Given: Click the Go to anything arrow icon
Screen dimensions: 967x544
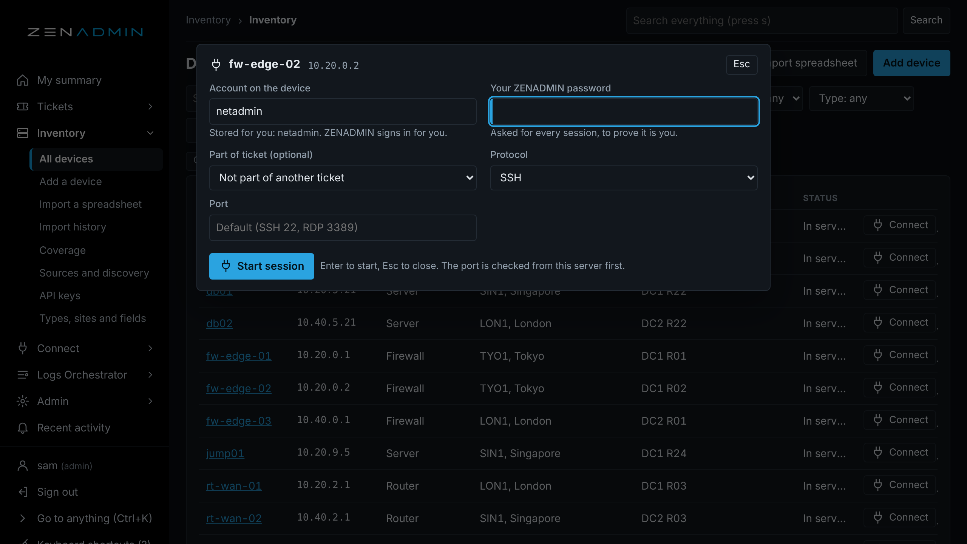Looking at the screenshot, I should pos(23,518).
